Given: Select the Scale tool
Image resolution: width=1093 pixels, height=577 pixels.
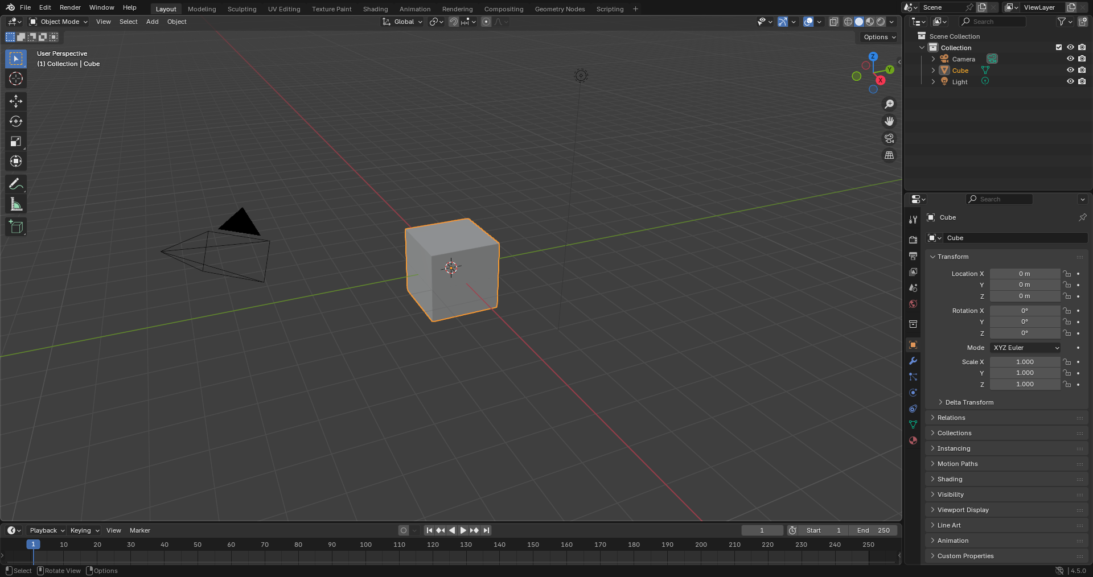Looking at the screenshot, I should [x=15, y=141].
